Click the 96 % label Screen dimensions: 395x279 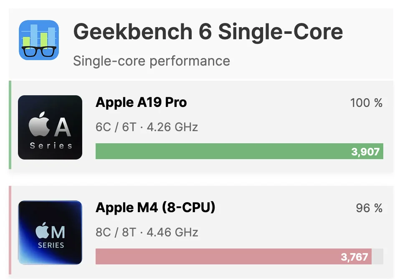pyautogui.click(x=369, y=208)
